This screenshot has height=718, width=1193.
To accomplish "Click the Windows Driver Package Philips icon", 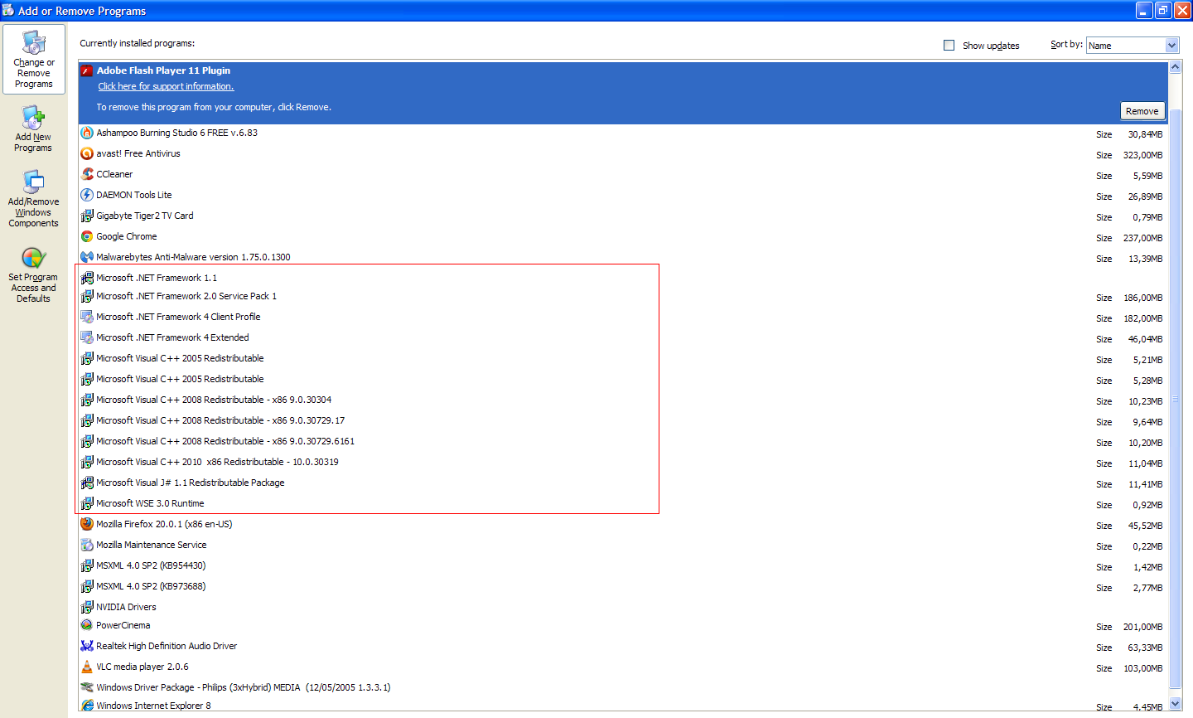I will [x=87, y=687].
